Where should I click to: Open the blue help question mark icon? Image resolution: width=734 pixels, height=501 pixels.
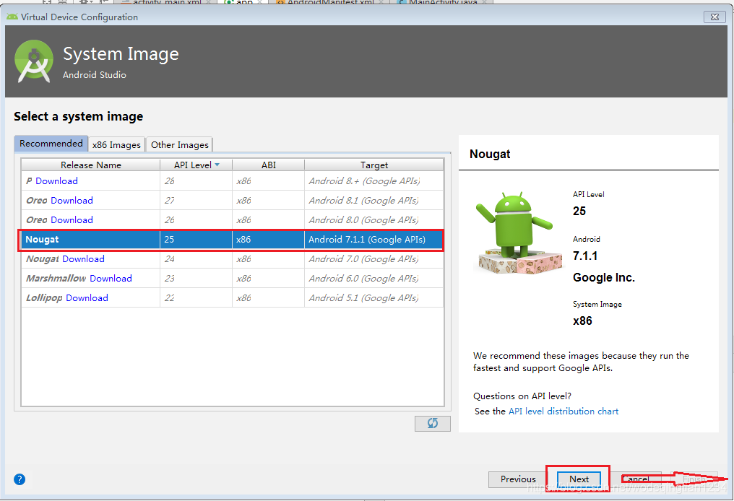(20, 479)
